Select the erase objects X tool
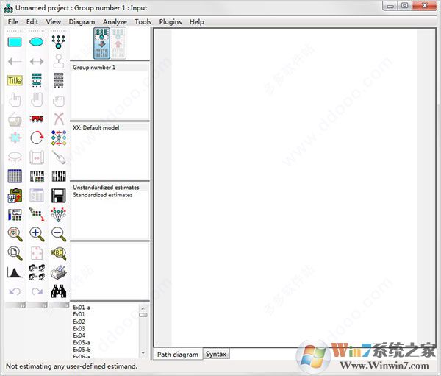This screenshot has width=441, height=376. (x=59, y=119)
